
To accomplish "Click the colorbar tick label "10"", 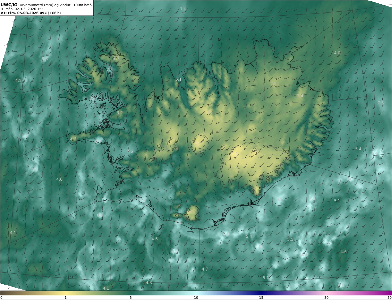I will click(196, 298).
